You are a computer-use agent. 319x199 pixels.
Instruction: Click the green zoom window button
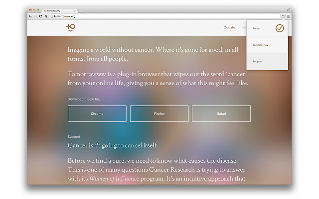coord(38,10)
